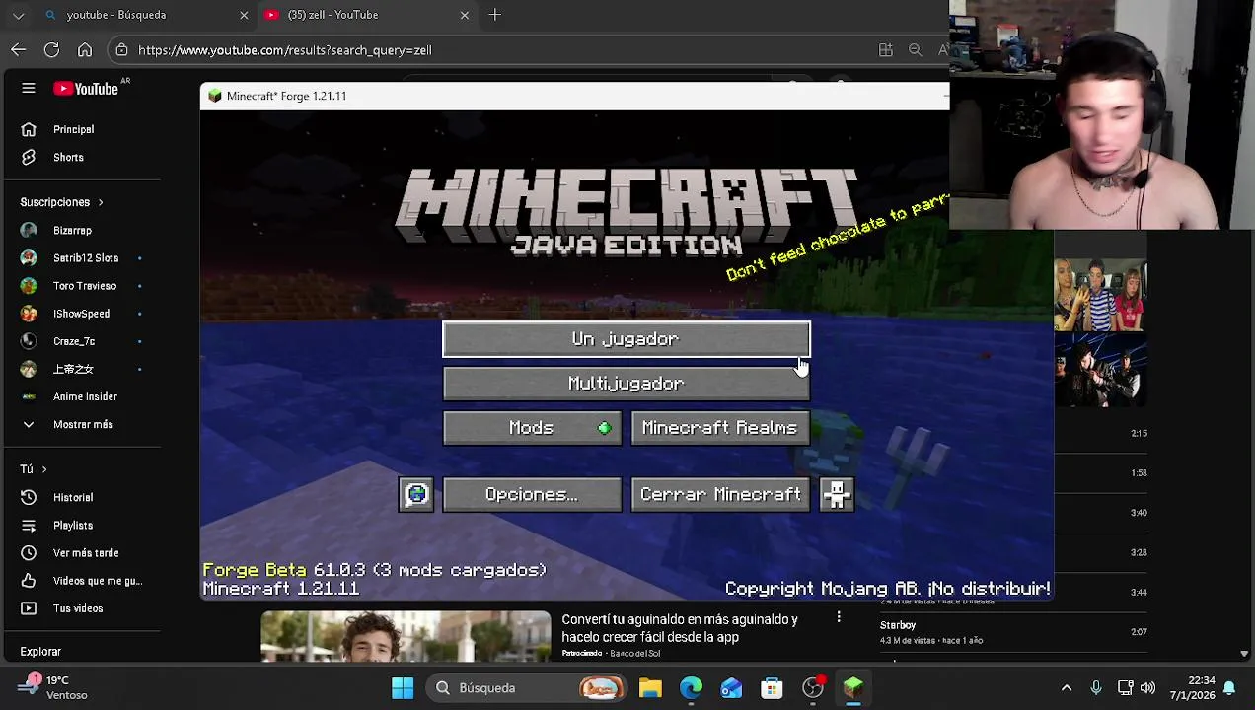Image resolution: width=1255 pixels, height=710 pixels.
Task: Start a game with Un jugador
Action: (x=626, y=339)
